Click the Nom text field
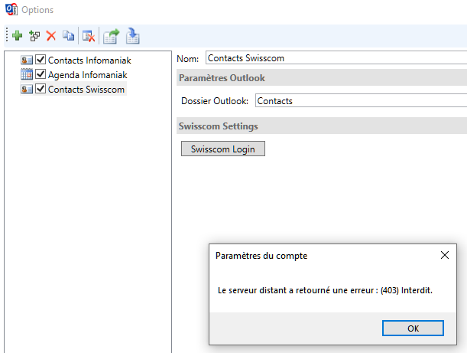 pyautogui.click(x=336, y=58)
